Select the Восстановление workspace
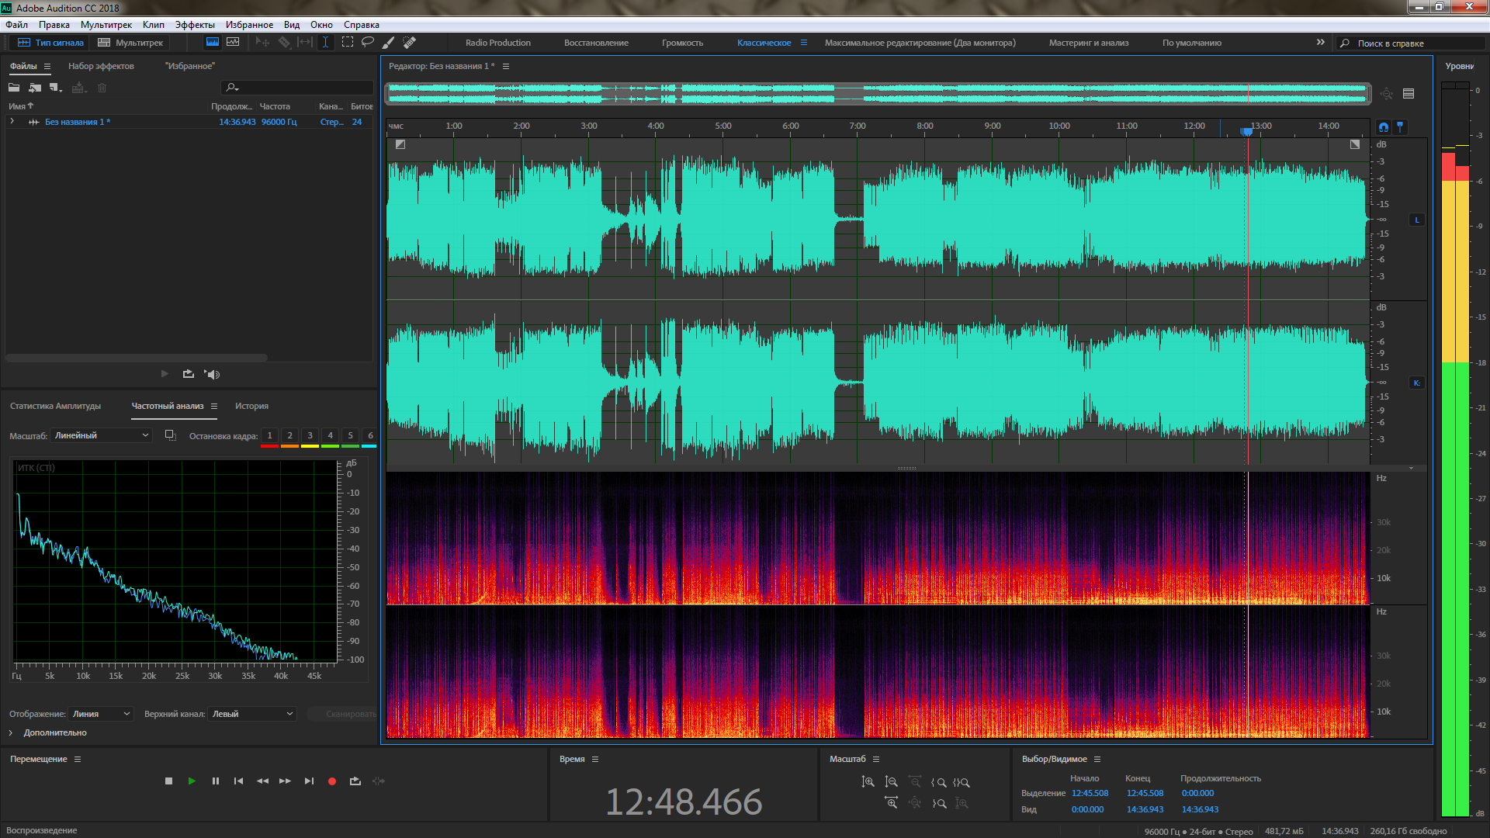Screen dimensions: 1490x838 (x=596, y=43)
